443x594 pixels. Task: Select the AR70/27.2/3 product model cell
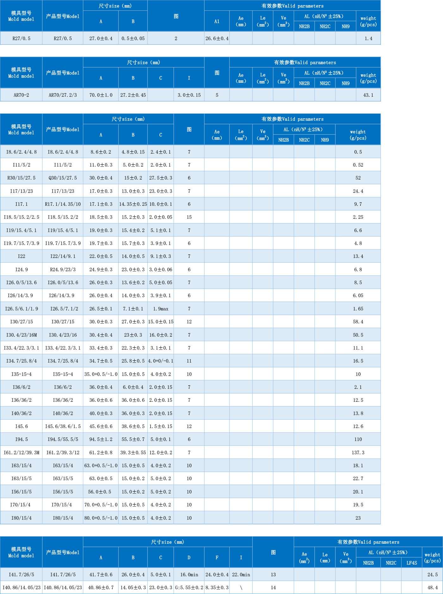[63, 95]
